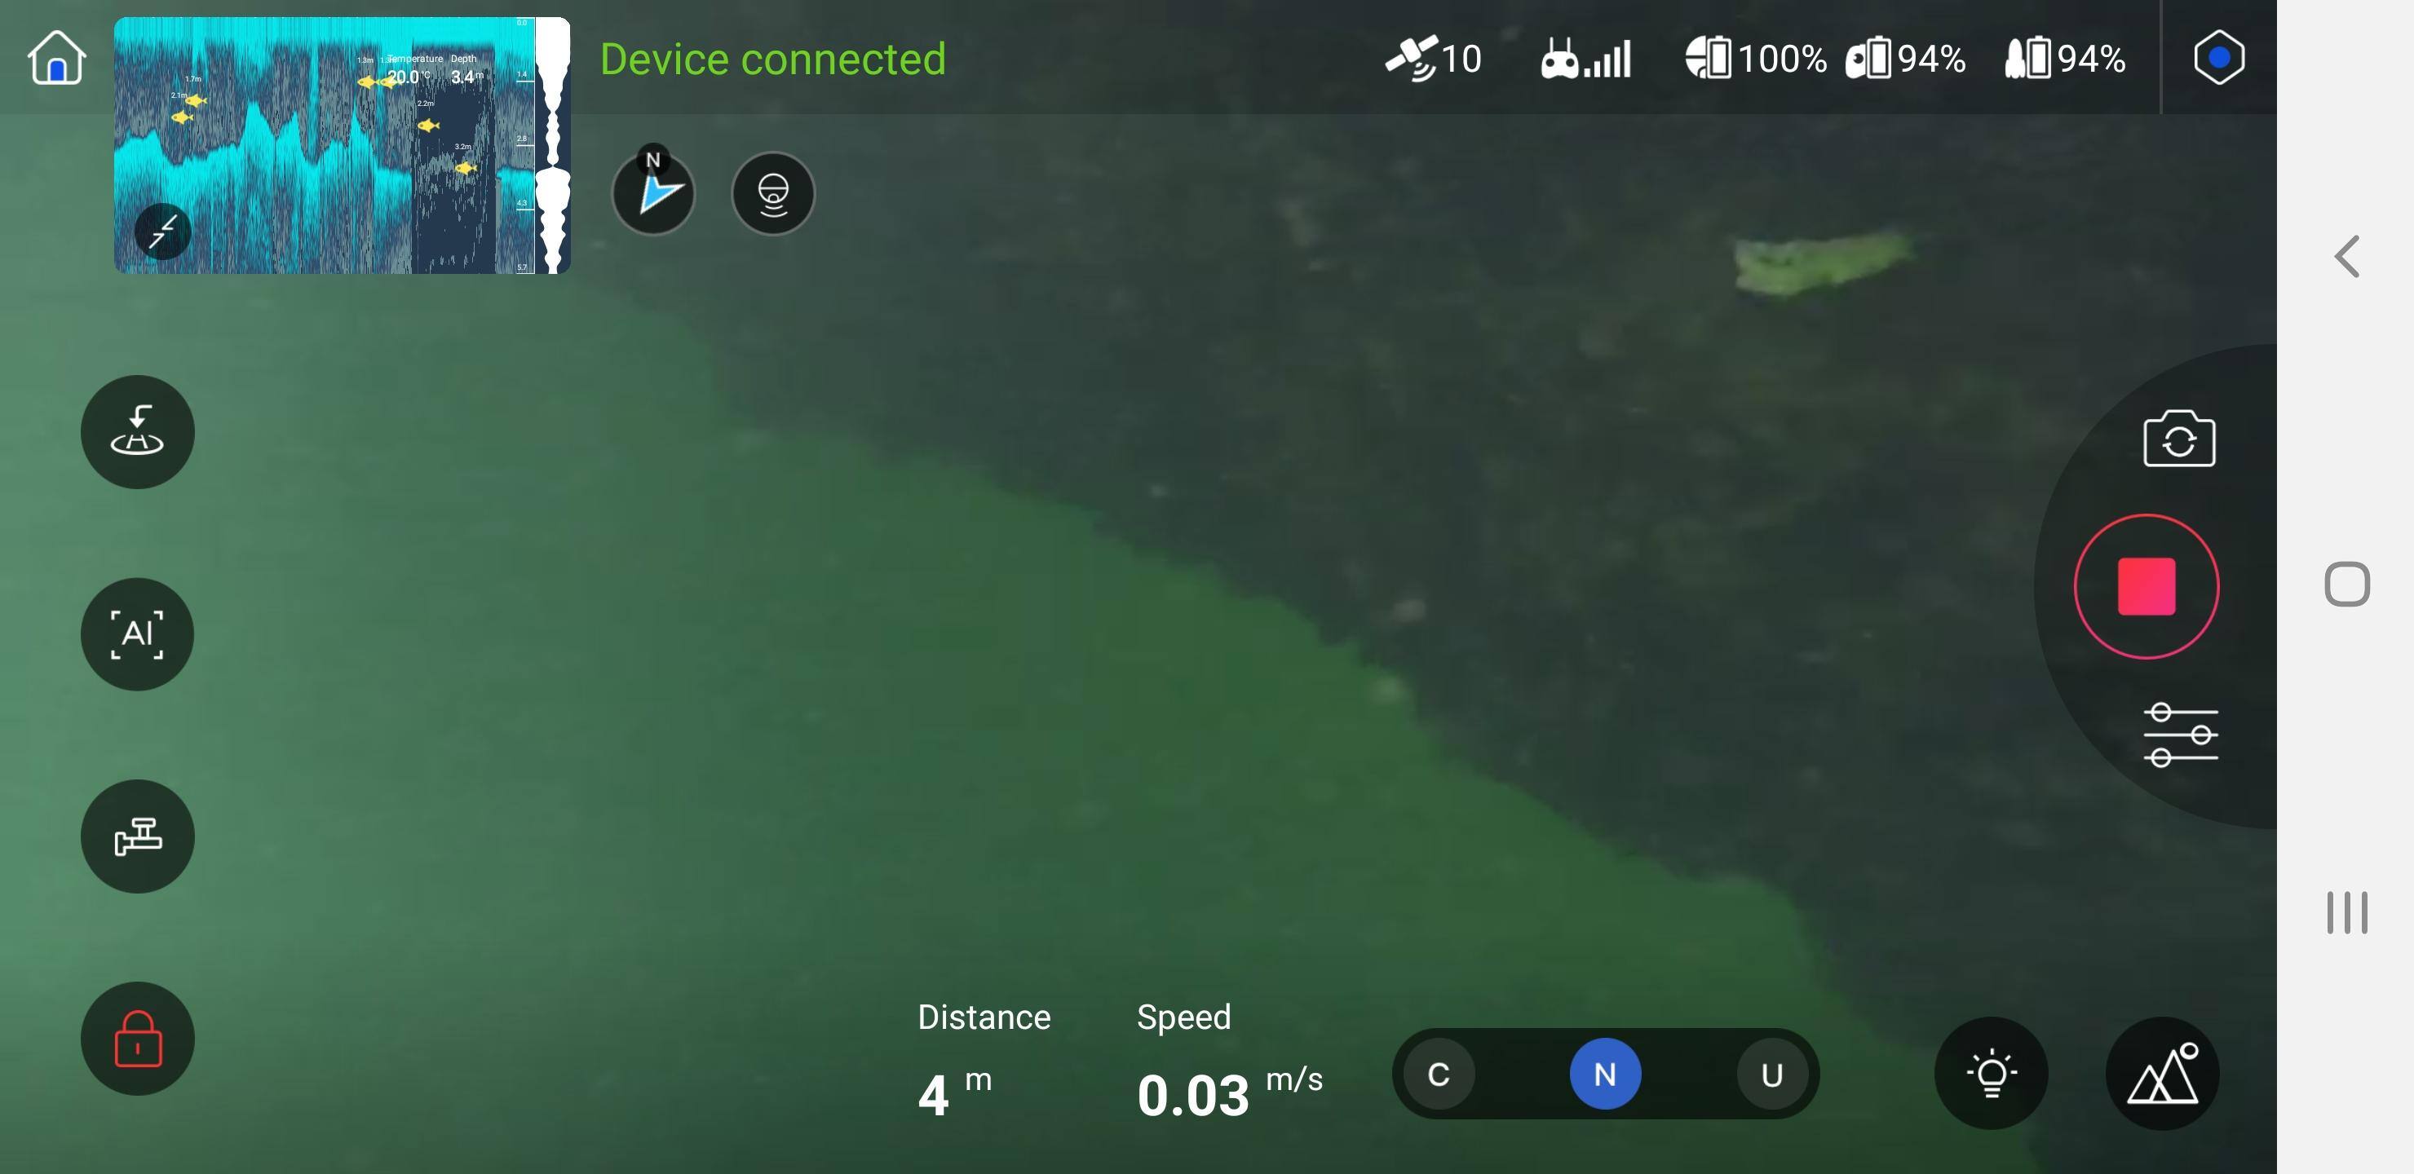Open camera adjustment sliders settings
The height and width of the screenshot is (1174, 2414).
[2180, 735]
